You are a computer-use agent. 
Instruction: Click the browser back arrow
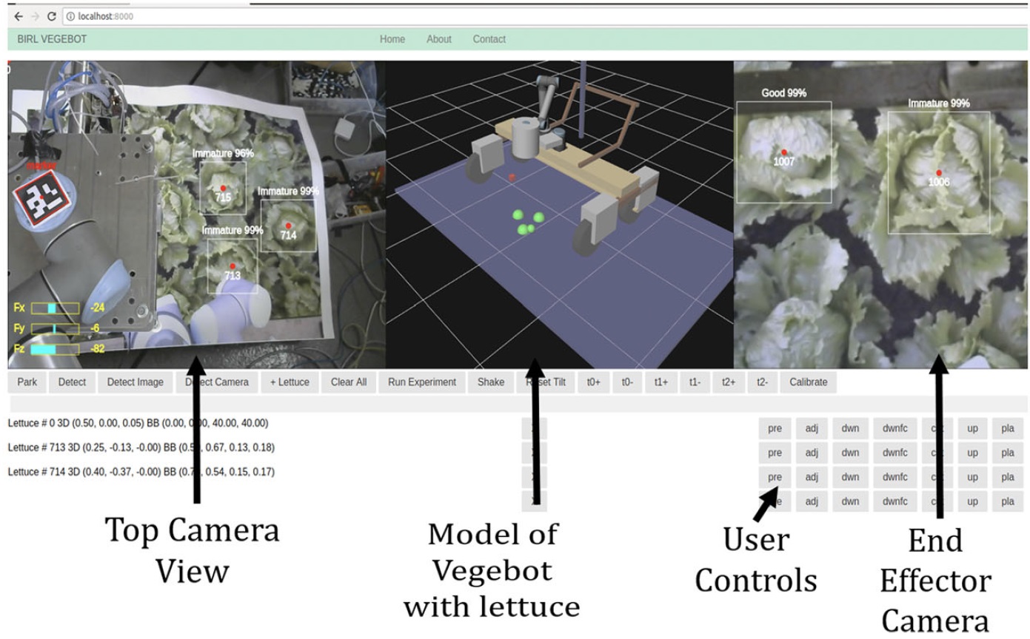coord(19,16)
